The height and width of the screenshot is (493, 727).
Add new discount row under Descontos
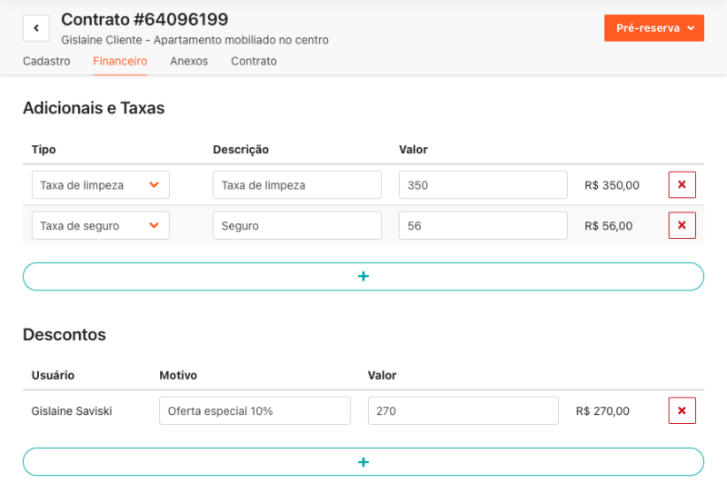coord(363,461)
